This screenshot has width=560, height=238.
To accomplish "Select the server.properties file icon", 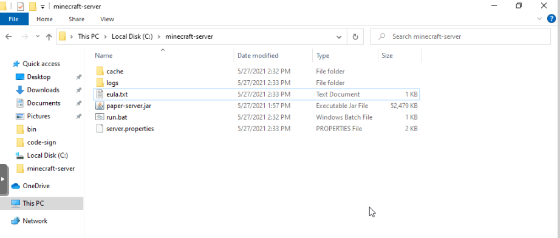I will [x=100, y=129].
